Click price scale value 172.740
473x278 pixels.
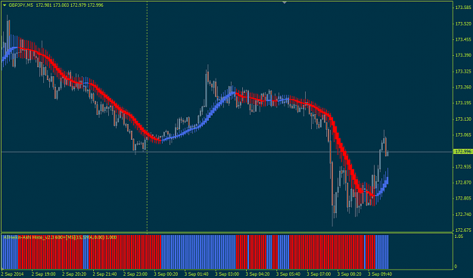click(x=463, y=215)
